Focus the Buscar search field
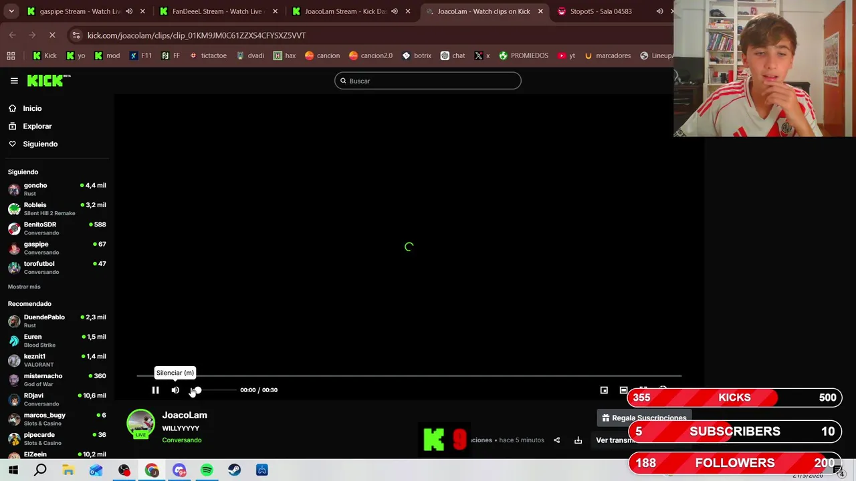Image resolution: width=856 pixels, height=481 pixels. [428, 81]
